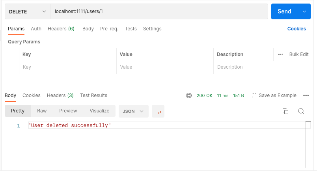Open the JSON format dropdown
This screenshot has height=172, width=317.
(x=133, y=111)
